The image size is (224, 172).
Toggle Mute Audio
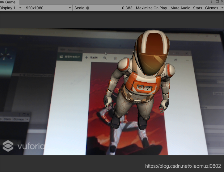pos(180,8)
